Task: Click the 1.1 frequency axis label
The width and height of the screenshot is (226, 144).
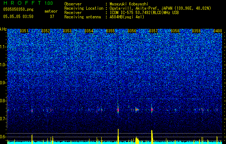Action: click(3, 47)
